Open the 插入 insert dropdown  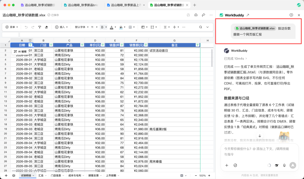pyautogui.click(x=61, y=27)
